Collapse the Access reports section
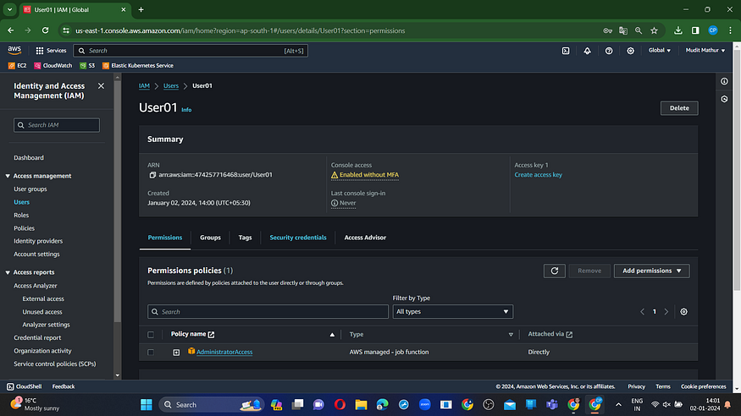The height and width of the screenshot is (416, 741). click(8, 272)
